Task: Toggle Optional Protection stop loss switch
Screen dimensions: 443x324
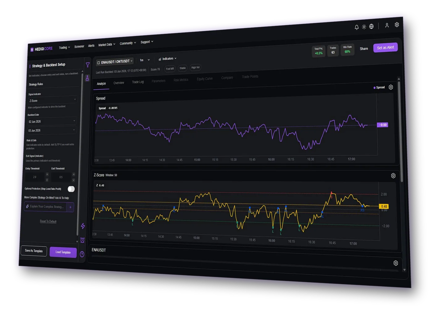Action: 71,189
